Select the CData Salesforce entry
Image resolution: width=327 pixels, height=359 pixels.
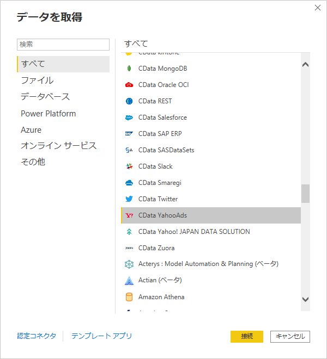pyautogui.click(x=211, y=117)
